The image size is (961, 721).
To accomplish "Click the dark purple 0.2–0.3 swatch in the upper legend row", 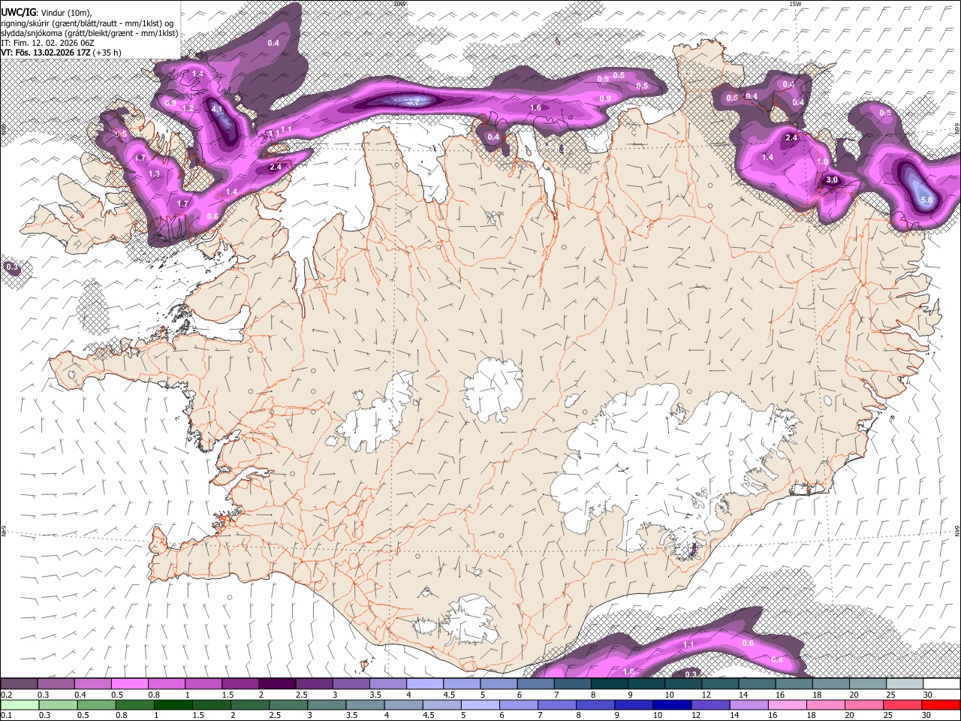I will pyautogui.click(x=19, y=684).
